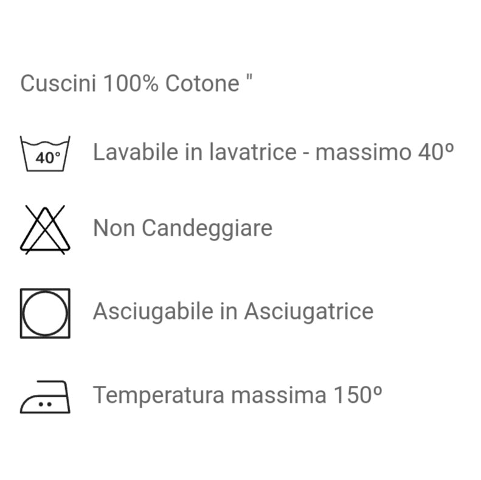
Task: Click the word "Temperatura"
Action: (x=159, y=396)
